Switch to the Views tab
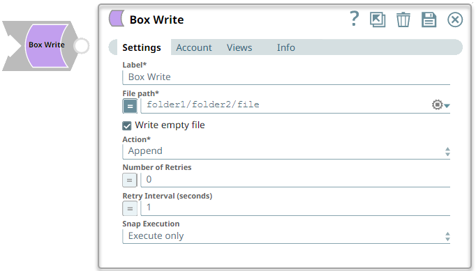This screenshot has width=476, height=271. (239, 47)
